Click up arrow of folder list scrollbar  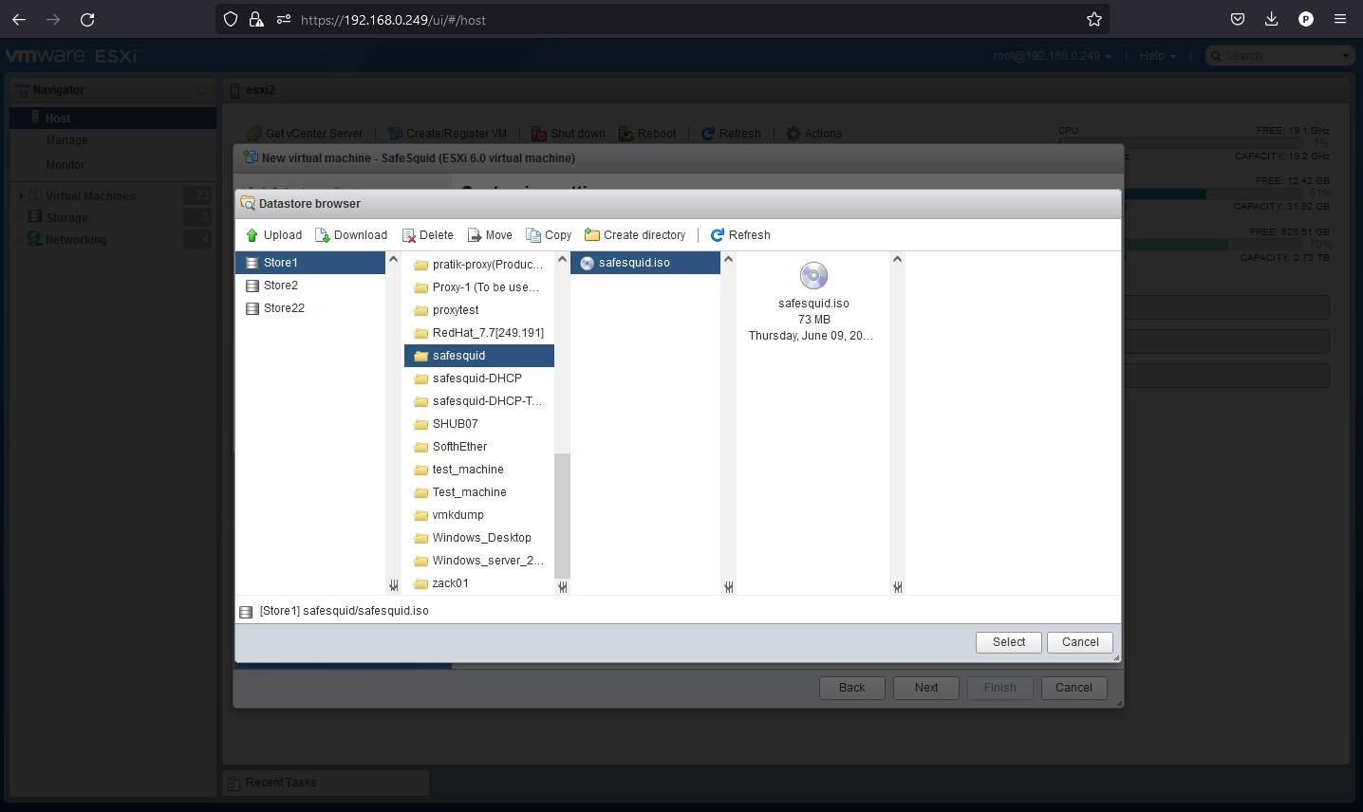click(562, 259)
